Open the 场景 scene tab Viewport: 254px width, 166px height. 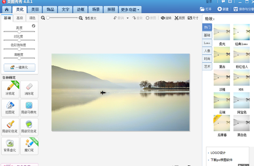coord(96,10)
